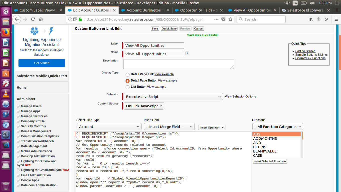Open Visual Studio Code from dock
The image size is (341, 192).
(6, 145)
